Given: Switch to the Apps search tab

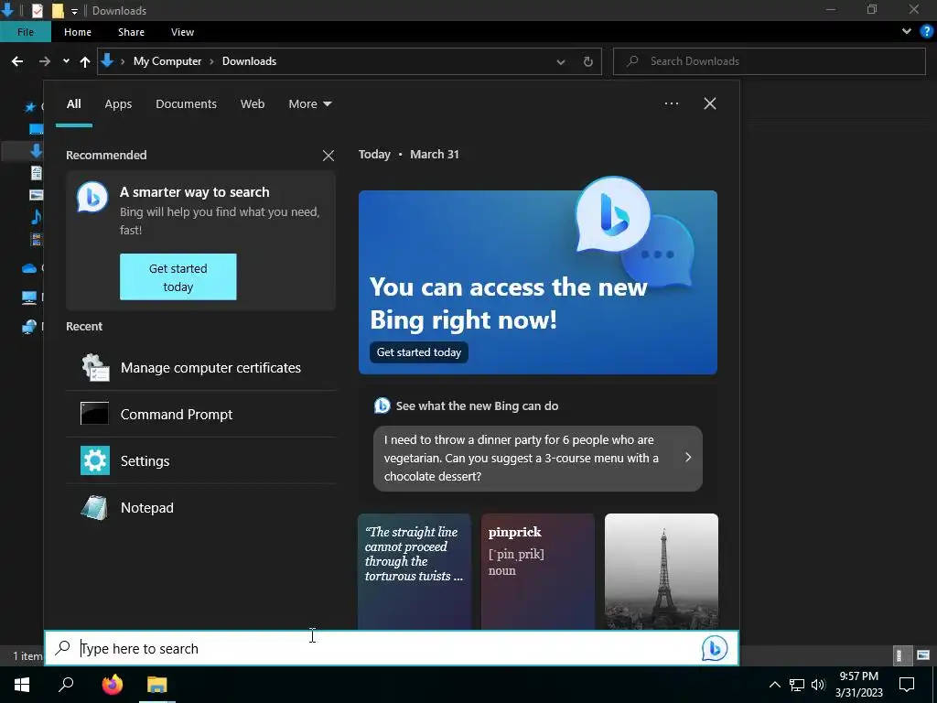Looking at the screenshot, I should 118,104.
